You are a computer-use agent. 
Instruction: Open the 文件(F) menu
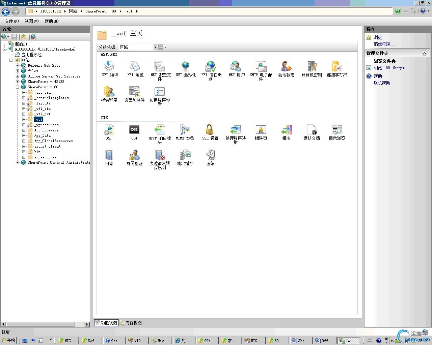[x=12, y=21]
